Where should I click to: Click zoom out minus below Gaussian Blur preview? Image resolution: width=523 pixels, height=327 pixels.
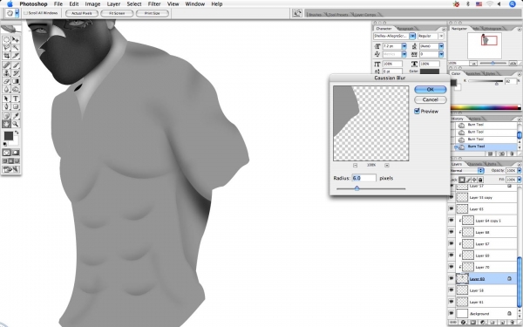(356, 165)
